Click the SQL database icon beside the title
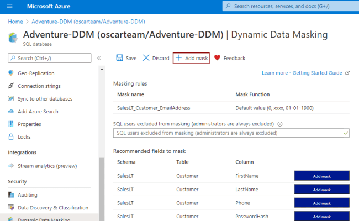The image size is (359, 221). point(13,38)
